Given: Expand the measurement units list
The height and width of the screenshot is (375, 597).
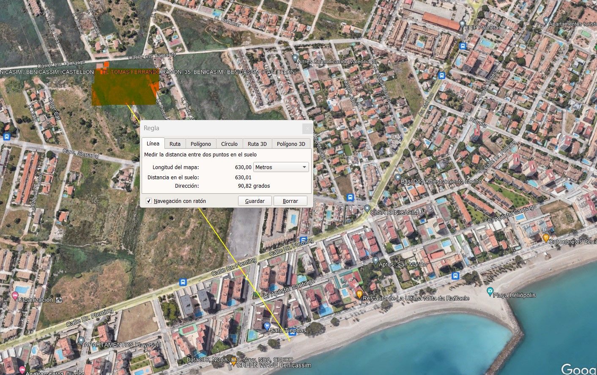Looking at the screenshot, I should coord(304,167).
